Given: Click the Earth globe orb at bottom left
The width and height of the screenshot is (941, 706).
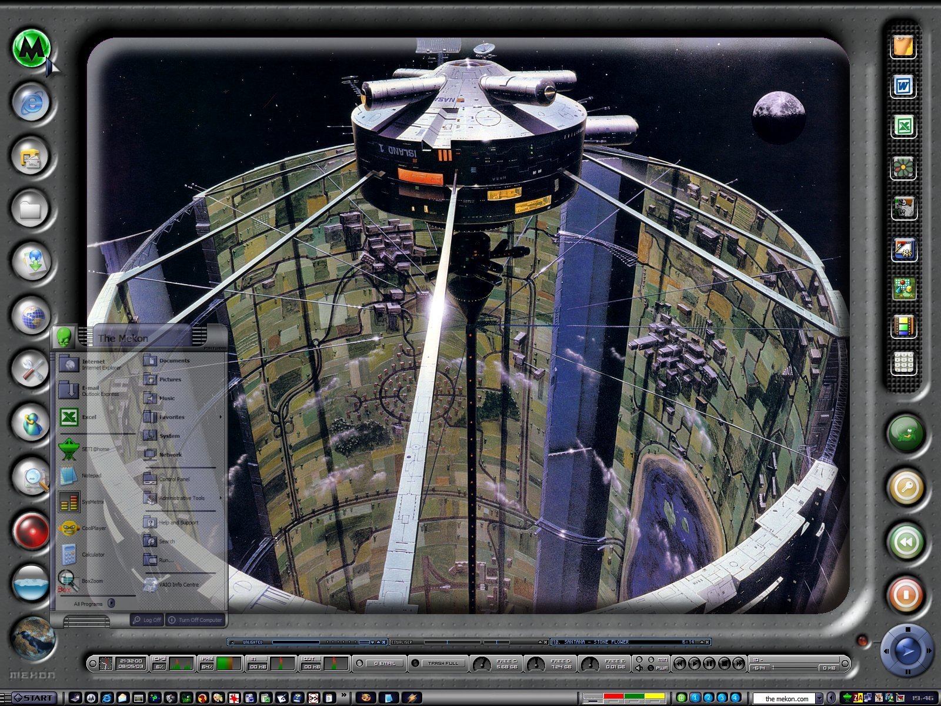Looking at the screenshot, I should click(32, 638).
